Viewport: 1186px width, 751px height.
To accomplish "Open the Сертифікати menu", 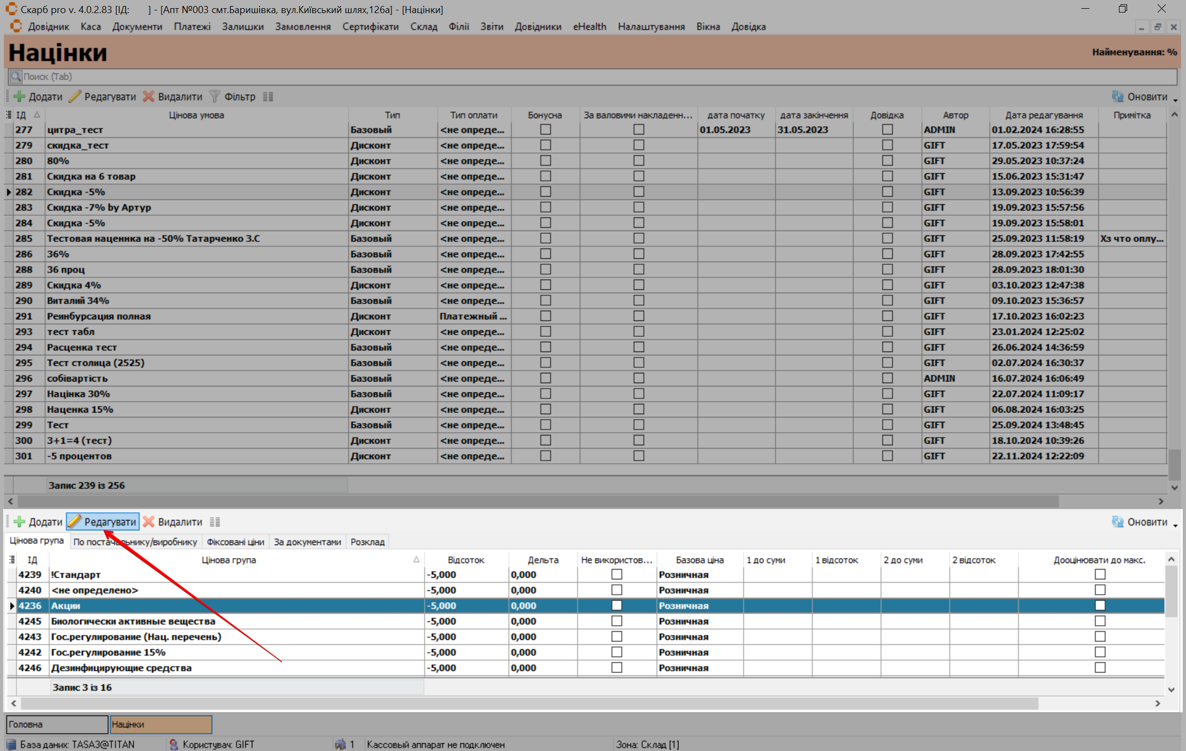I will (x=370, y=27).
